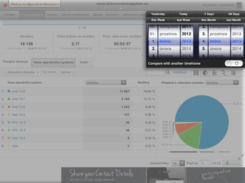
Task: Click the search magnifier icon
Action: (167, 72)
